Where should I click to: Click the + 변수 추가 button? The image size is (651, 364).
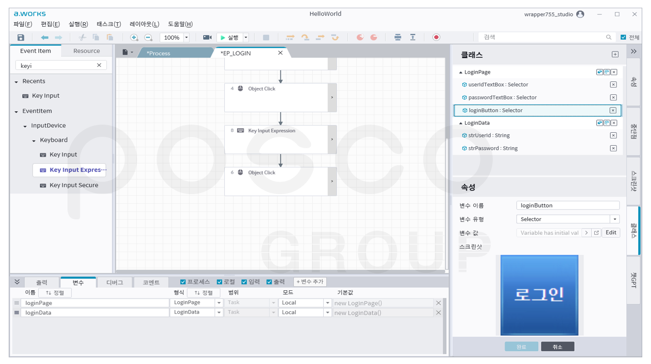[x=310, y=282]
